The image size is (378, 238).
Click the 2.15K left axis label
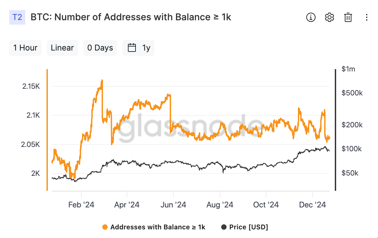[31, 86]
